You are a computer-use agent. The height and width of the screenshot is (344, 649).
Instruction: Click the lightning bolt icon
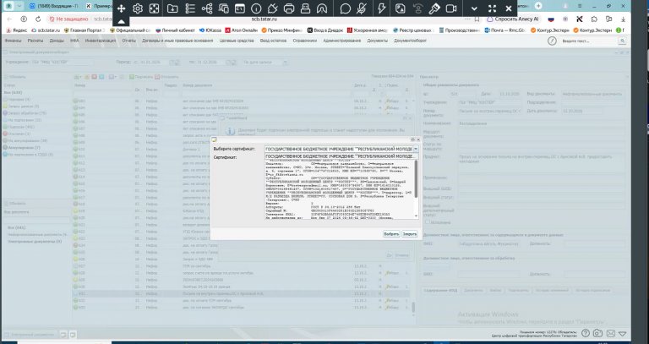pos(382,8)
